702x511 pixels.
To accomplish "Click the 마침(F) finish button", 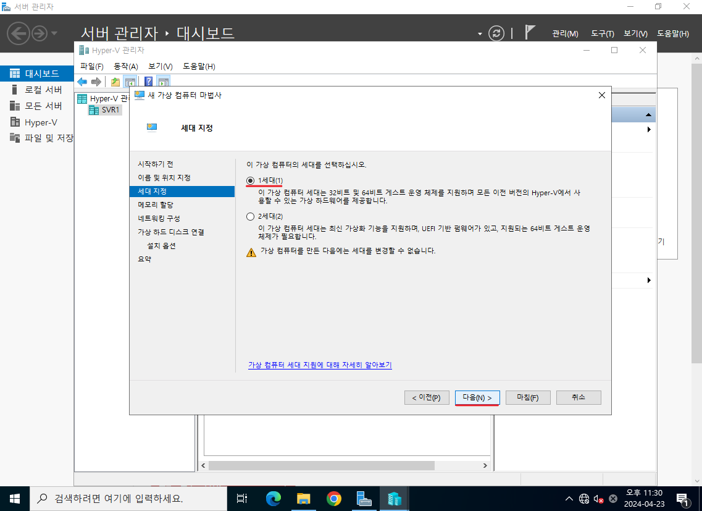I will 528,397.
